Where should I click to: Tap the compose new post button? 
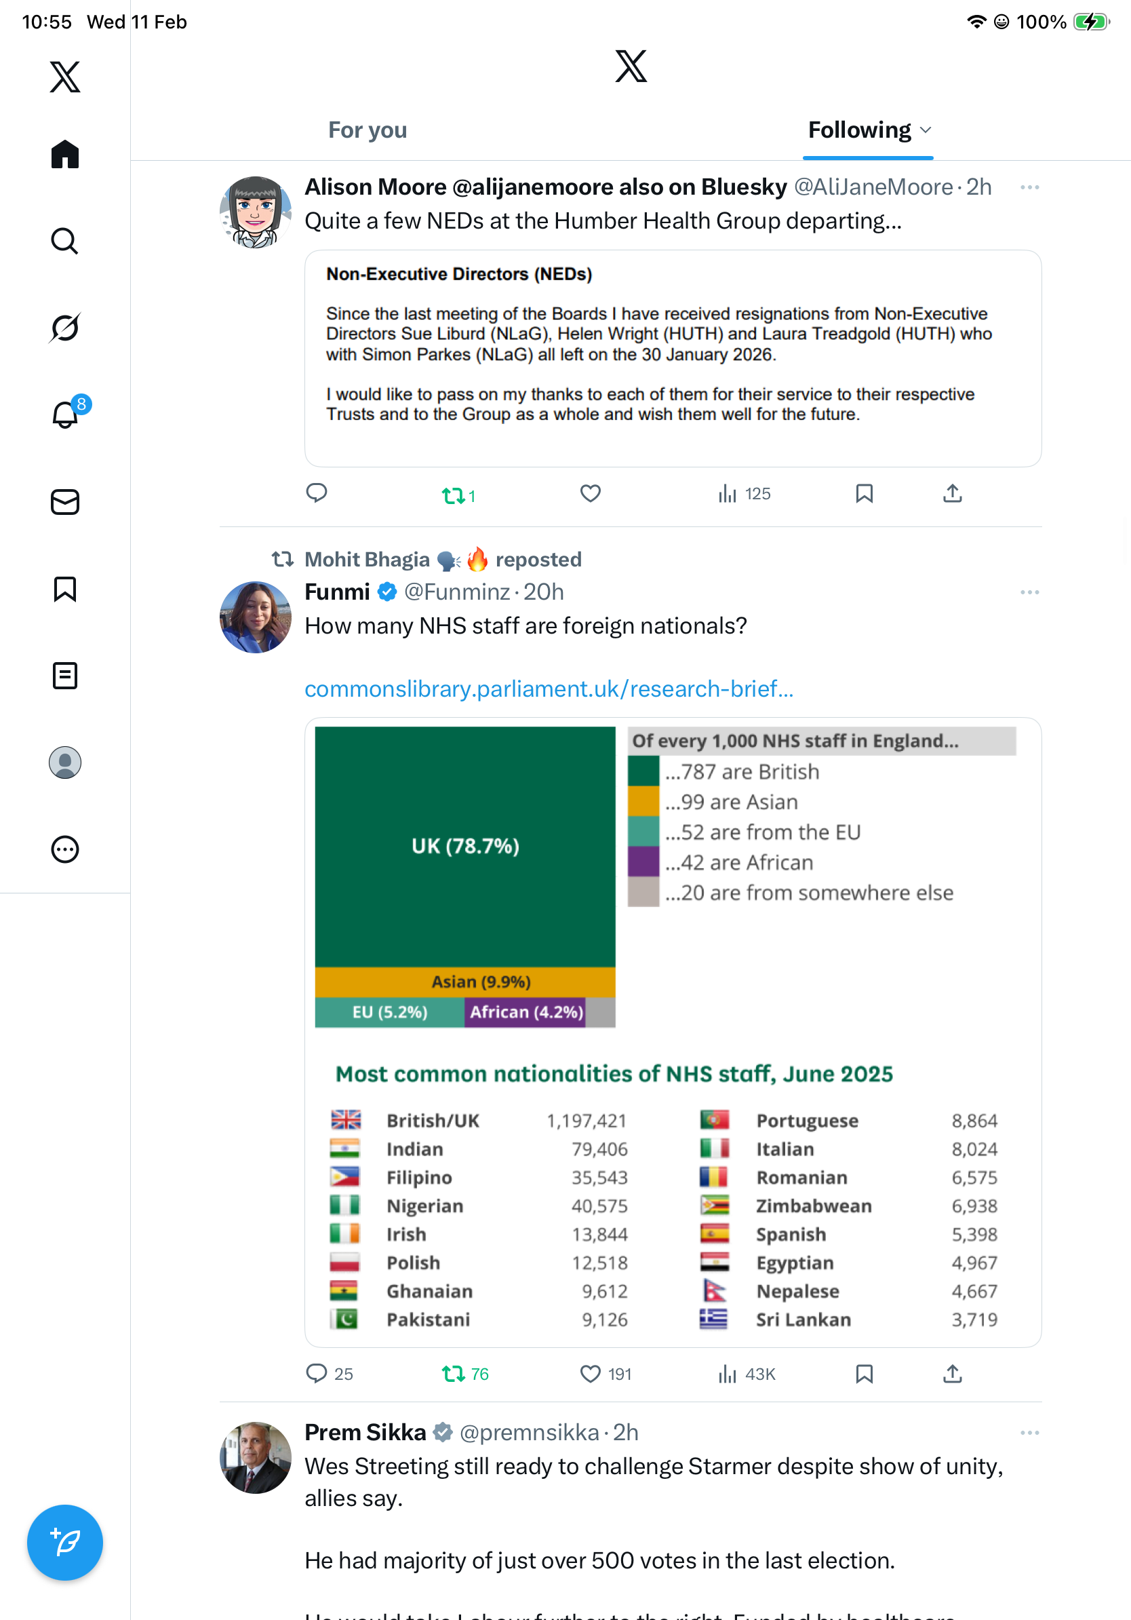[65, 1543]
